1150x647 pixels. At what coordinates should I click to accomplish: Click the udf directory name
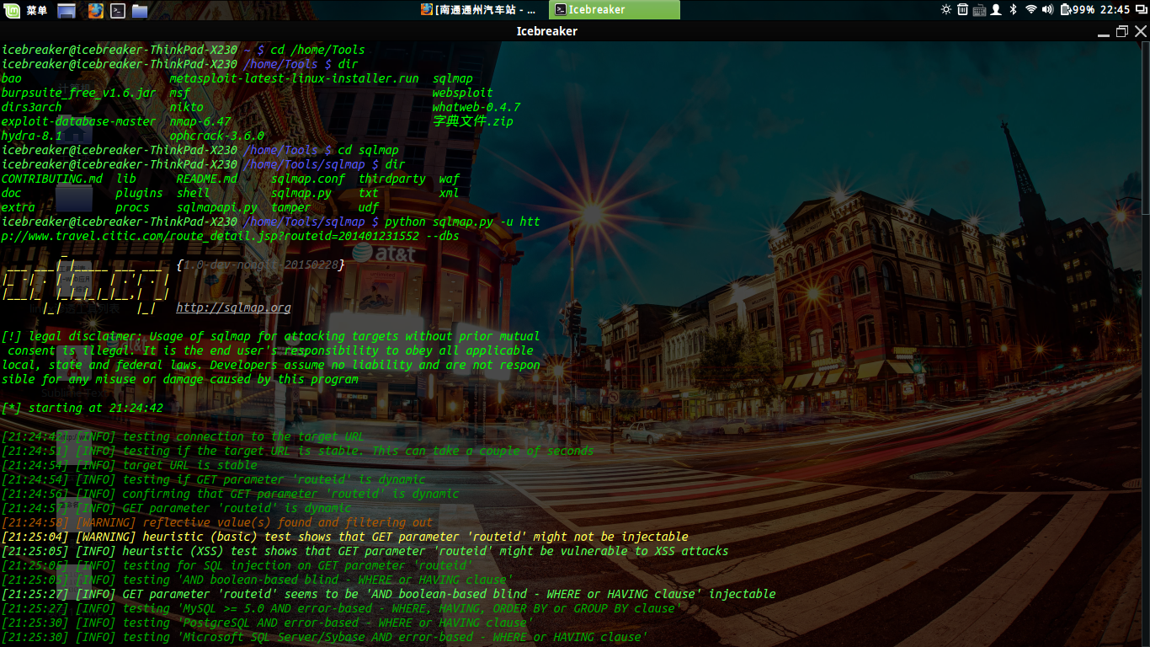pyautogui.click(x=369, y=207)
